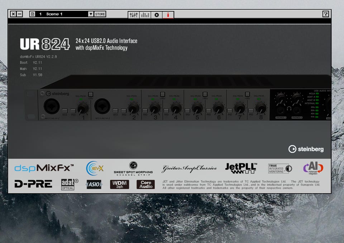Select the red information icon in the toolbar
The image size is (344, 243).
(x=168, y=15)
